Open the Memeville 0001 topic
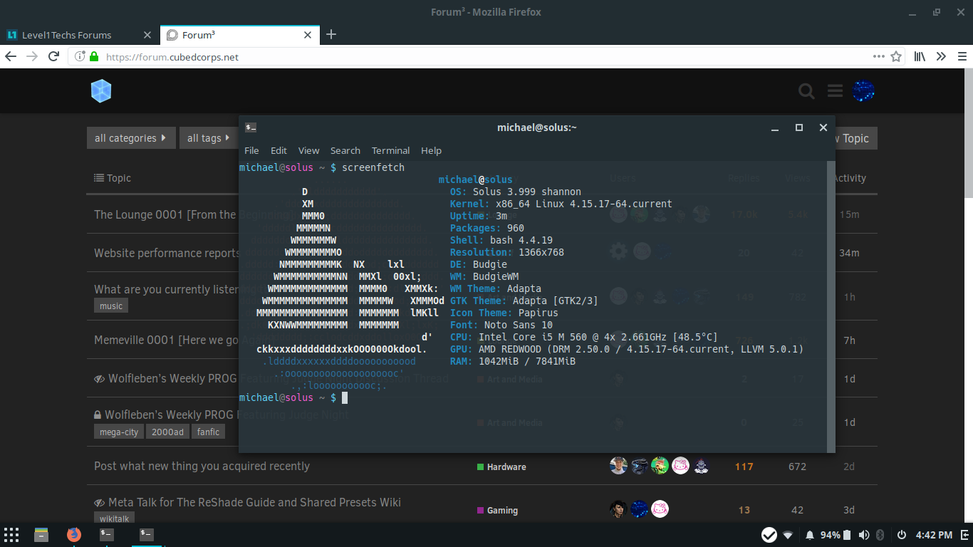 point(167,340)
